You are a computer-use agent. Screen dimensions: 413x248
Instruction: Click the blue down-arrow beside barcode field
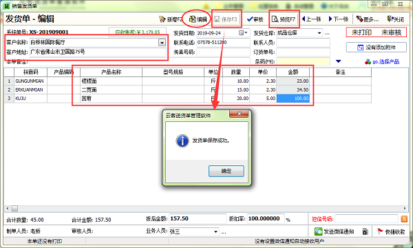[x=339, y=61]
